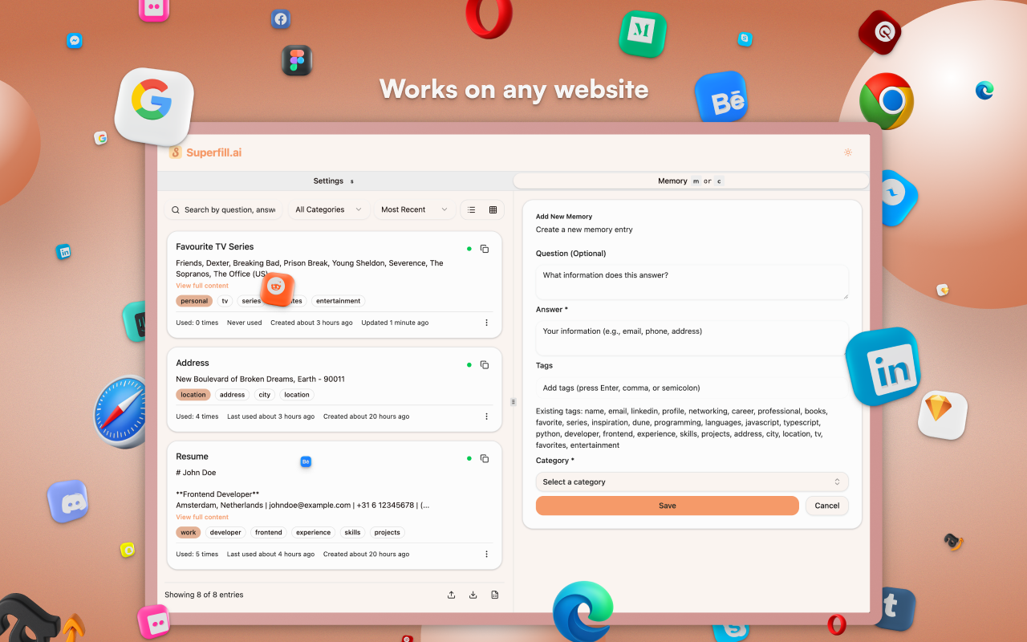Click 'Showing 8 of 8 entries' text

click(x=204, y=595)
